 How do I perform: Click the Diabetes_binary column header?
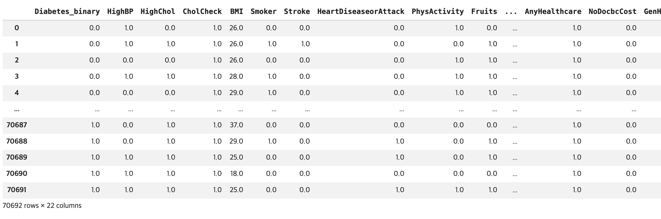coord(67,12)
